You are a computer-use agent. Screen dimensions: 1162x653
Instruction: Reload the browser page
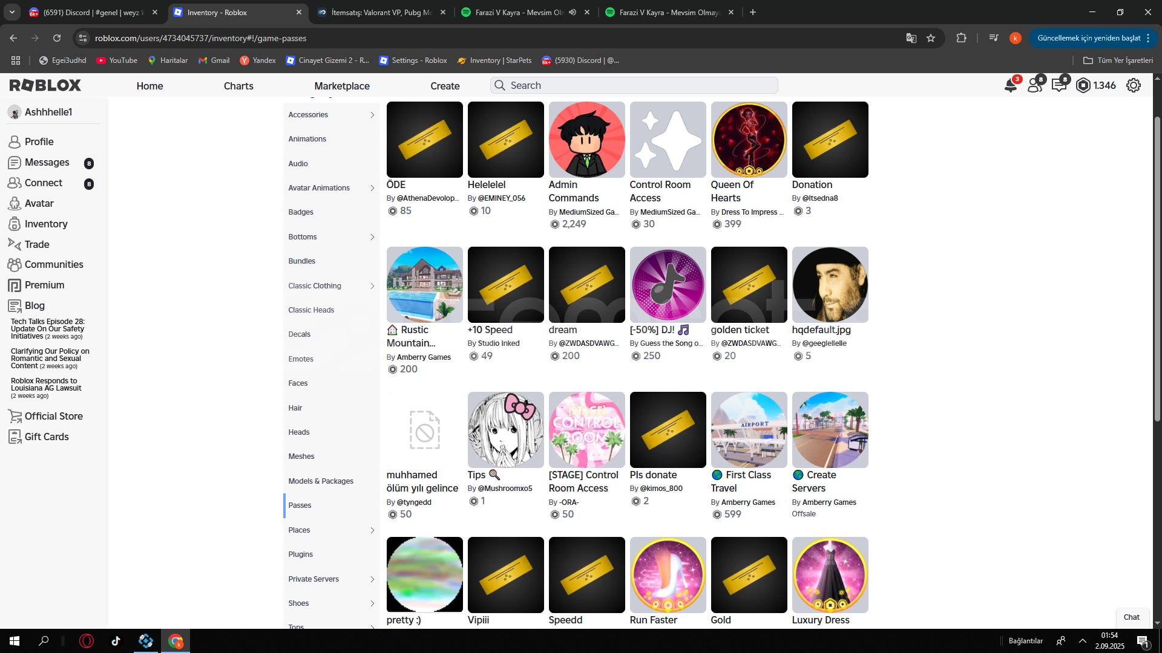[x=57, y=38]
